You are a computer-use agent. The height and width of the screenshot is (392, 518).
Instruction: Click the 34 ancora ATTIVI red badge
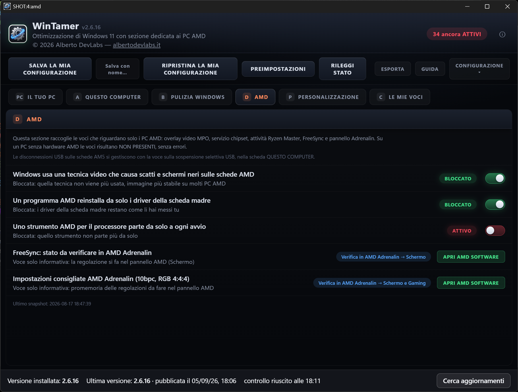click(x=457, y=34)
